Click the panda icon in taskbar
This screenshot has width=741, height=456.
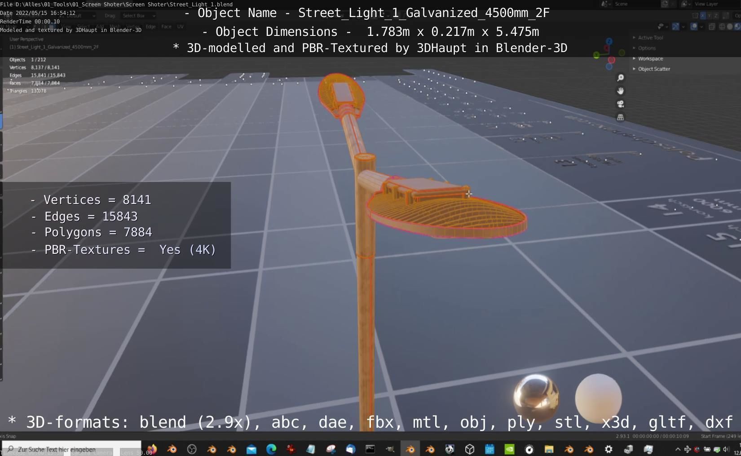450,449
